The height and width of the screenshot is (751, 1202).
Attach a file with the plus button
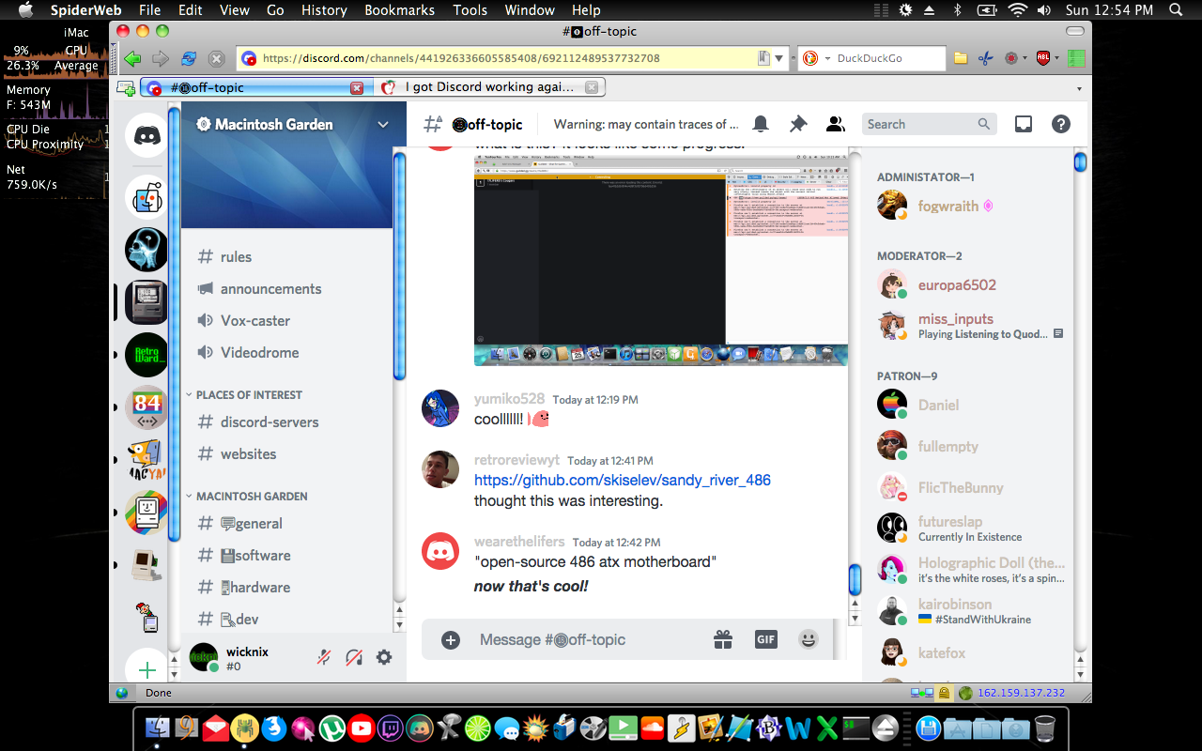point(451,639)
